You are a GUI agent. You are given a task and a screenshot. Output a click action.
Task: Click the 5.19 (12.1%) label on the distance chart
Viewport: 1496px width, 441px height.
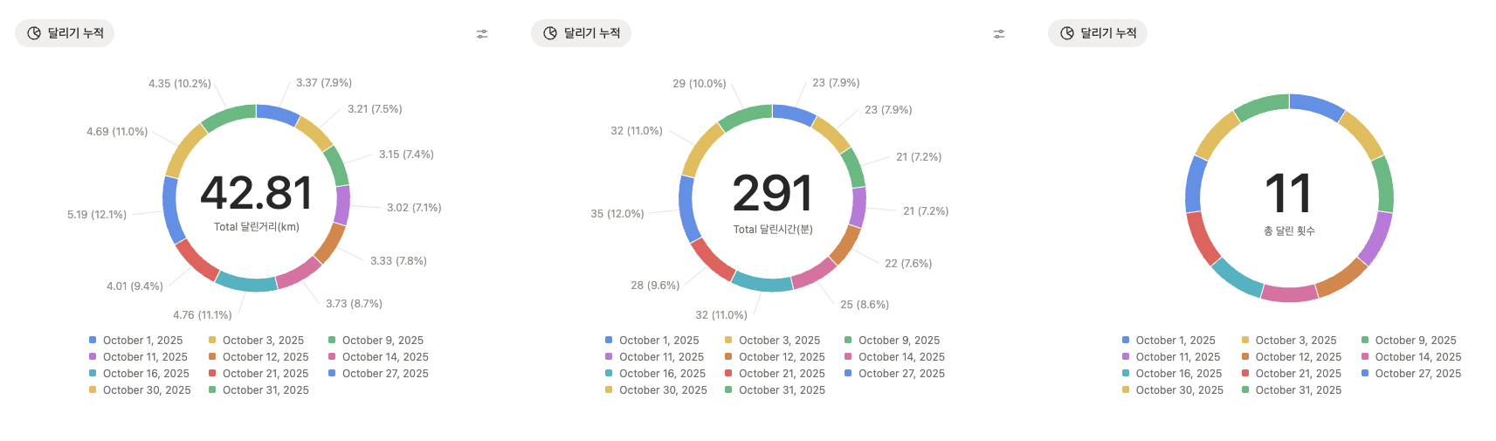pos(97,215)
